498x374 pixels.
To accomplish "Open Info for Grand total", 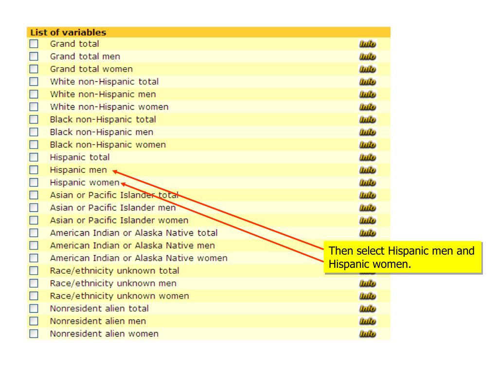I will coord(368,44).
